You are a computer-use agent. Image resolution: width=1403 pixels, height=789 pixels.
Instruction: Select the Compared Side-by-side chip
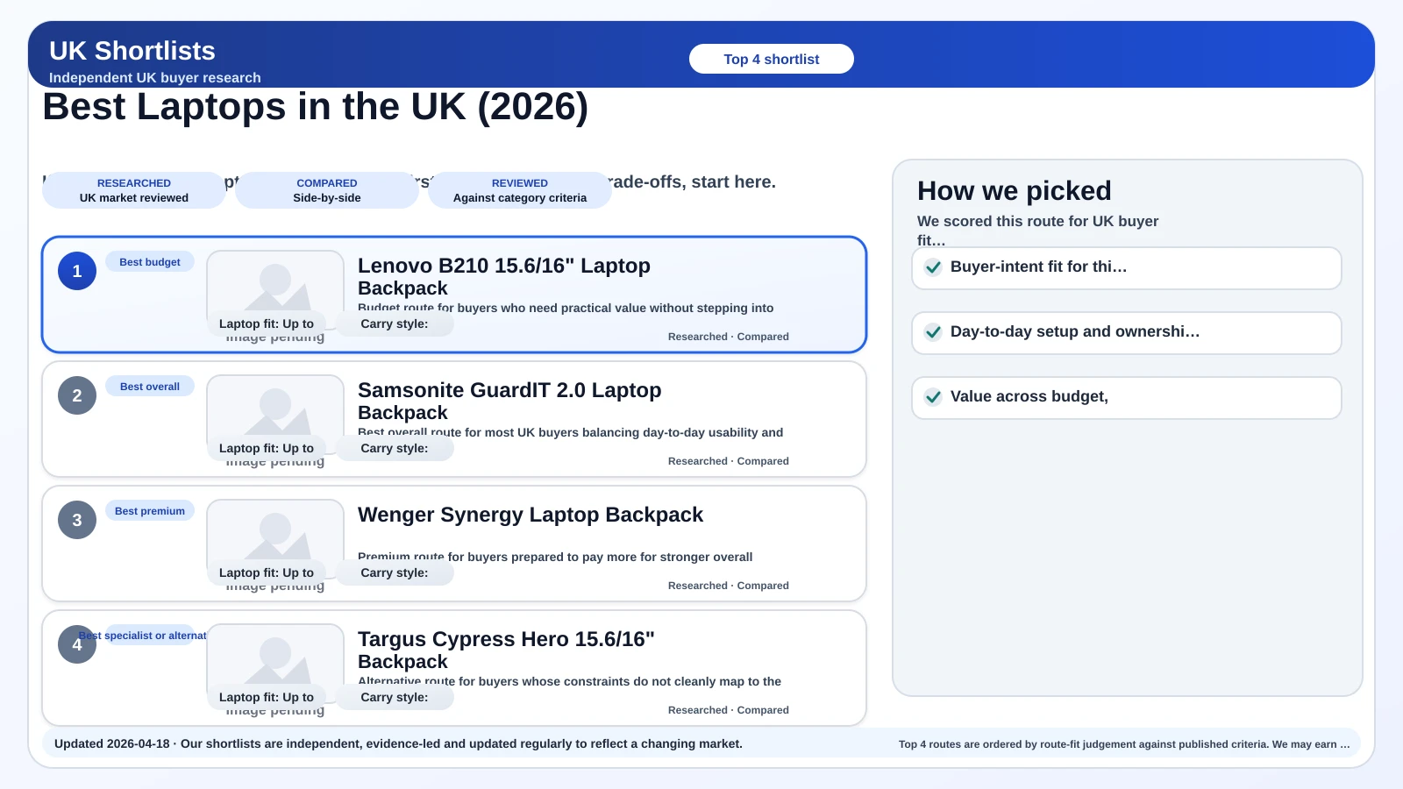click(327, 190)
